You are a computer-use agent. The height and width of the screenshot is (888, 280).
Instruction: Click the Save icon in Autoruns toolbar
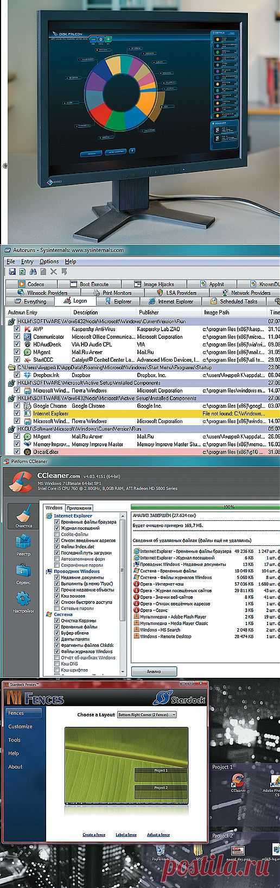pyautogui.click(x=11, y=271)
